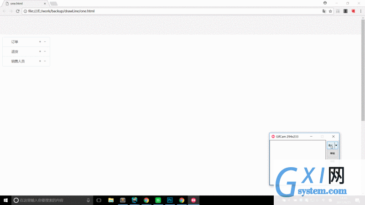This screenshot has height=205, width=365.
Task: Click the Frame button in GifCam
Action: coord(333,154)
